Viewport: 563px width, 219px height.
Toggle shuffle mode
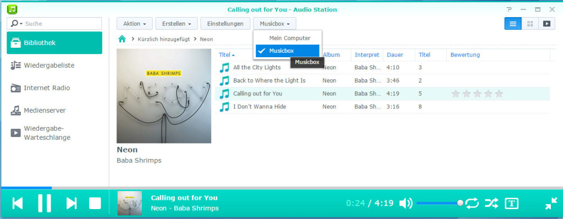(492, 203)
